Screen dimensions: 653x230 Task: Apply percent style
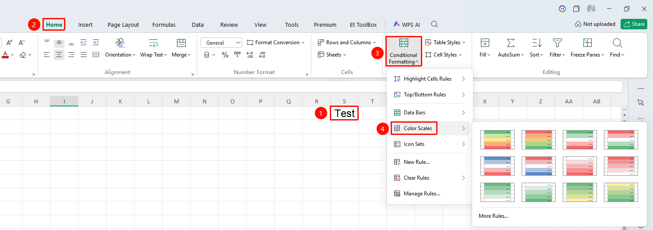[x=225, y=55]
